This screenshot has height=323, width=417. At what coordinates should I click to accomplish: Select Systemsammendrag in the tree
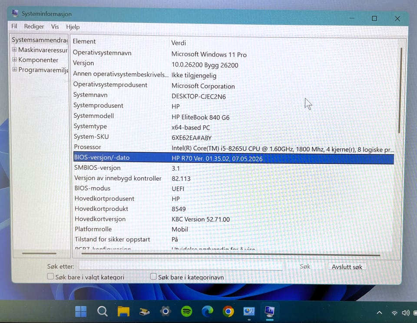point(40,40)
